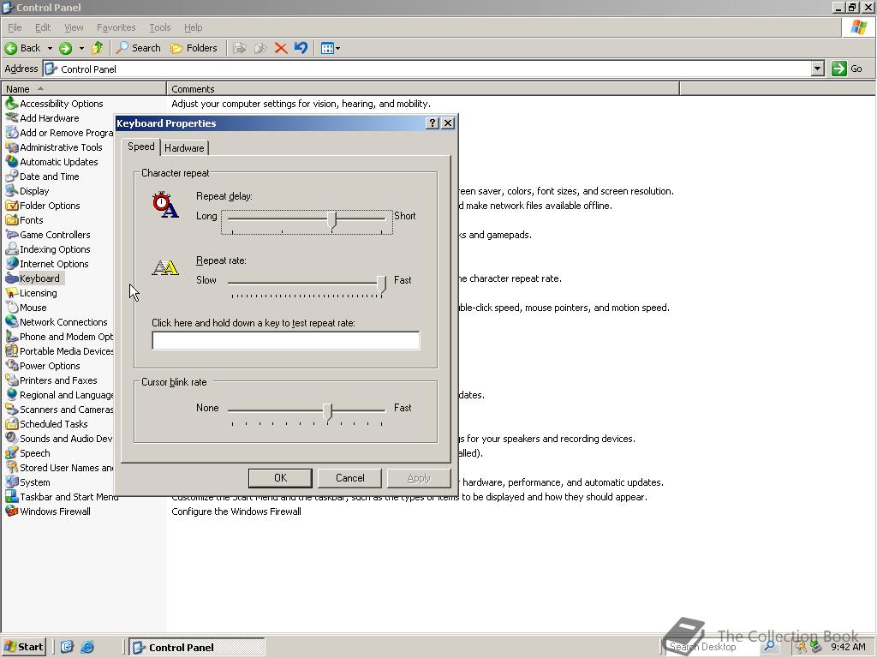
Task: Open Mouse item in Control Panel
Action: pyautogui.click(x=26, y=308)
